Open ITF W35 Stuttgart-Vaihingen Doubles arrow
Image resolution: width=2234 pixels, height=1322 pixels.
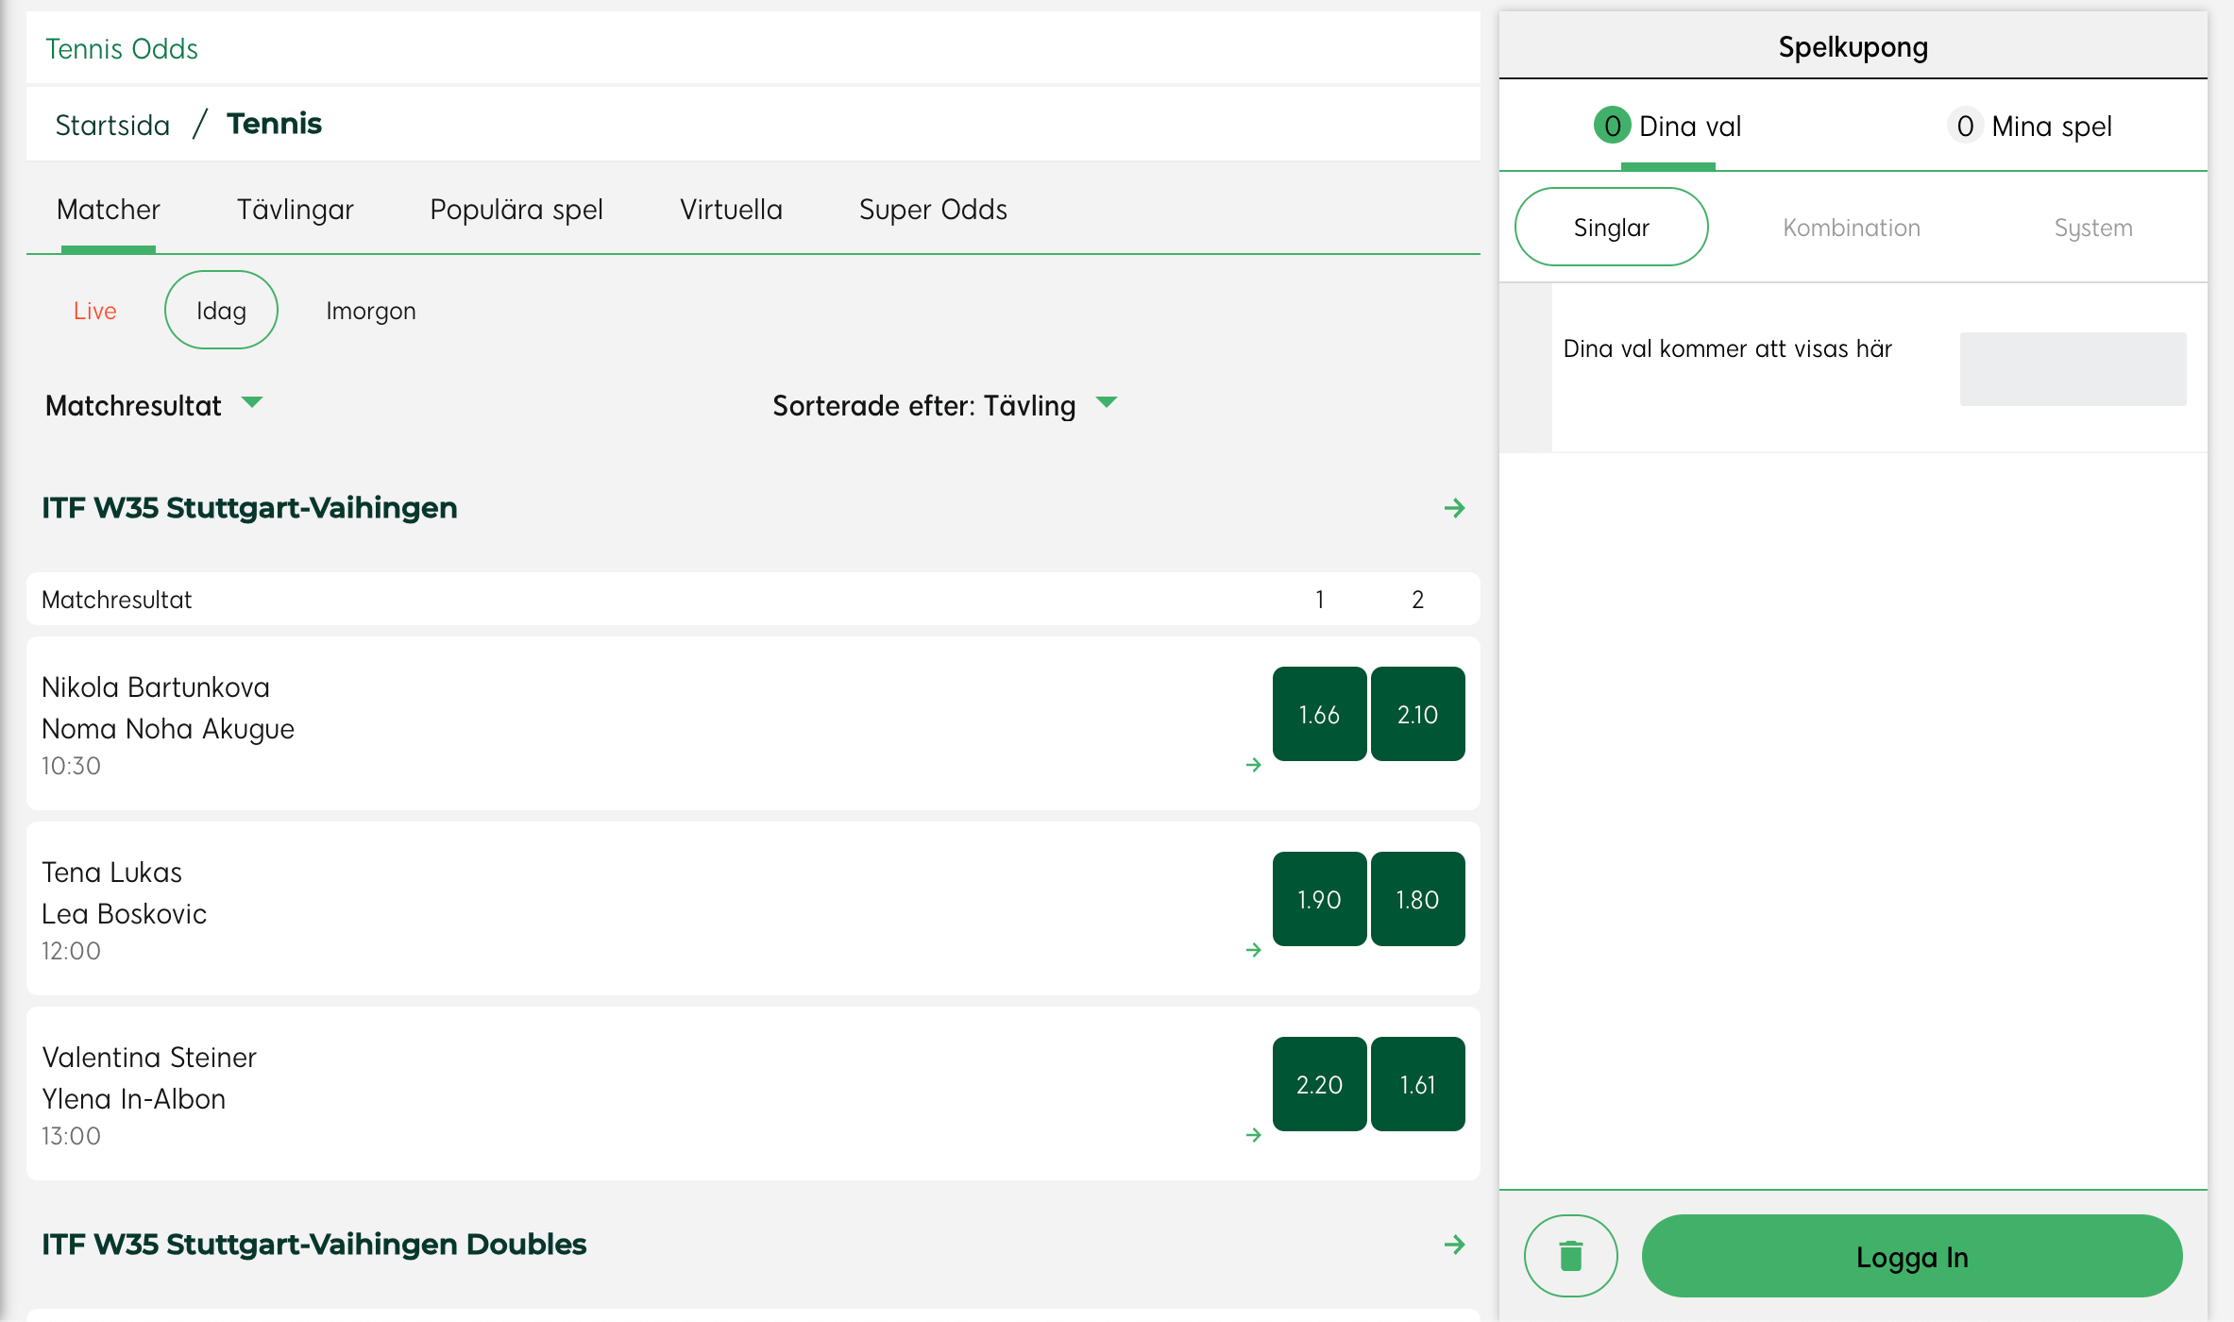point(1454,1245)
